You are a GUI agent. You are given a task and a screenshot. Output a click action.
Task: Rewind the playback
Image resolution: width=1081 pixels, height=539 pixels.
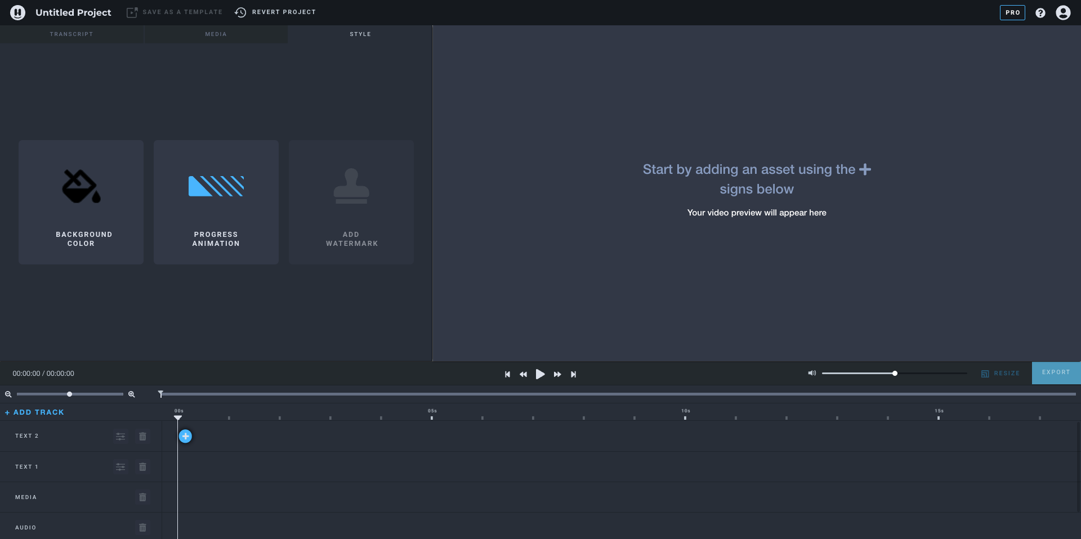point(523,374)
